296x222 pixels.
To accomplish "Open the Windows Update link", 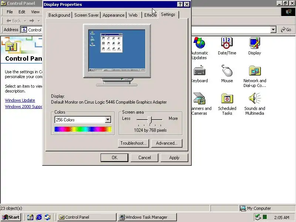I will pyautogui.click(x=20, y=100).
